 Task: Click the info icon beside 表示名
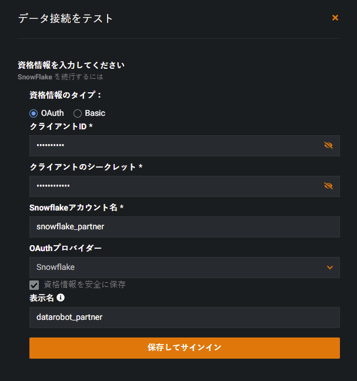61,298
